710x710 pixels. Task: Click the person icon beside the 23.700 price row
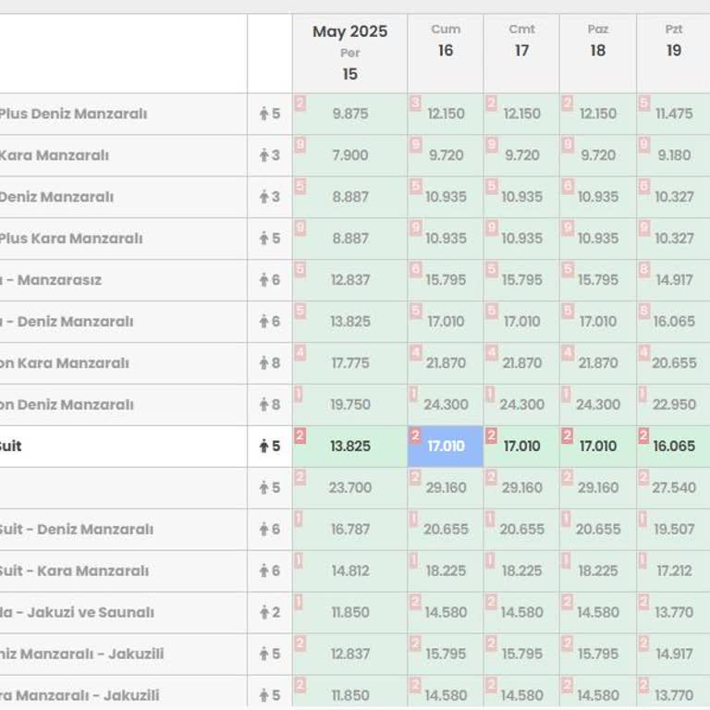click(x=263, y=488)
